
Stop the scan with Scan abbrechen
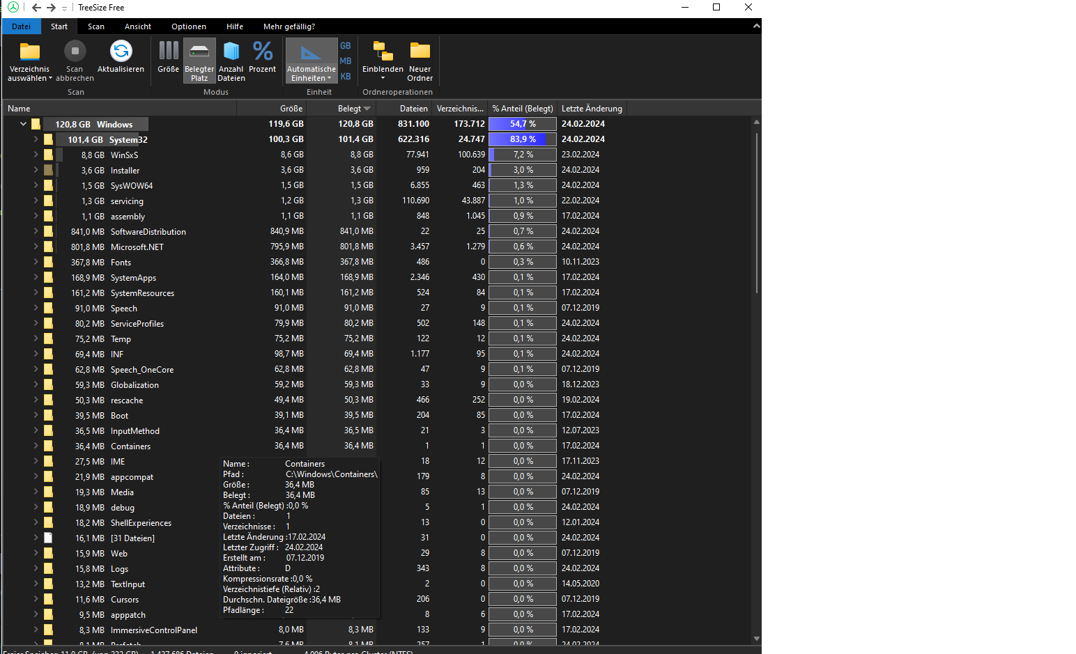coord(75,61)
